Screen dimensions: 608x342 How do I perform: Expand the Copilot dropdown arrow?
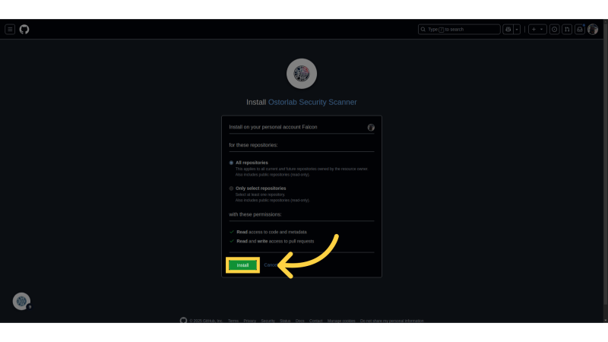[517, 30]
